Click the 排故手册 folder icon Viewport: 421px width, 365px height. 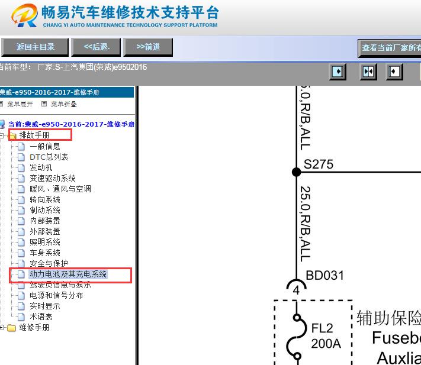[12, 135]
